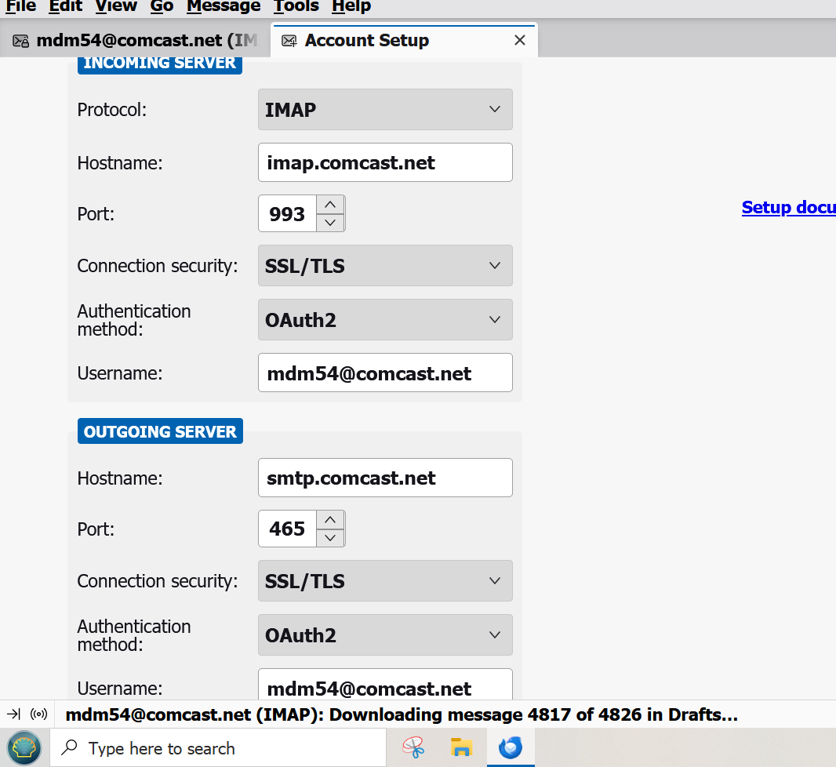Click the outgoing Port field 465

288,529
